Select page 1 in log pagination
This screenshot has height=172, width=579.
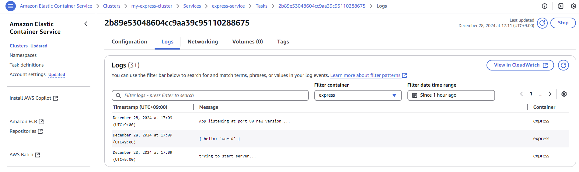531,94
